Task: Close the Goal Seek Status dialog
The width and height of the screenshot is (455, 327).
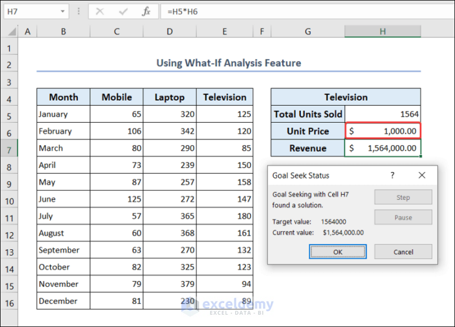Action: tap(422, 175)
